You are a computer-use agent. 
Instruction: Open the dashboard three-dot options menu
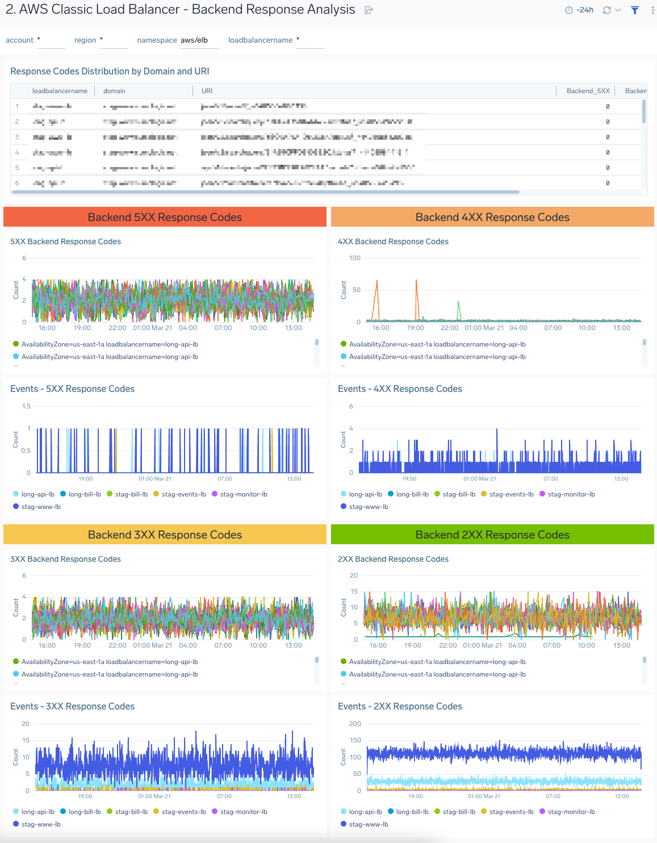pos(651,10)
